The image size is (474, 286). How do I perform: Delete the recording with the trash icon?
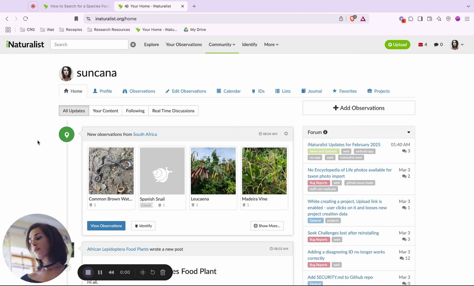click(163, 272)
